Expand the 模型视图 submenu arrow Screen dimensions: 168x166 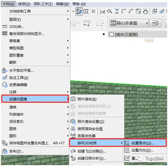tap(68, 48)
